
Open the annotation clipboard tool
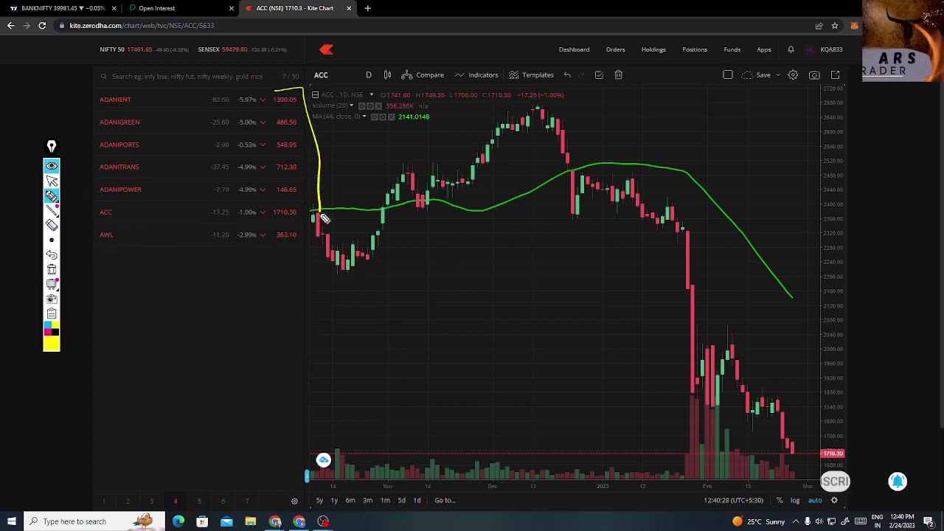[52, 313]
